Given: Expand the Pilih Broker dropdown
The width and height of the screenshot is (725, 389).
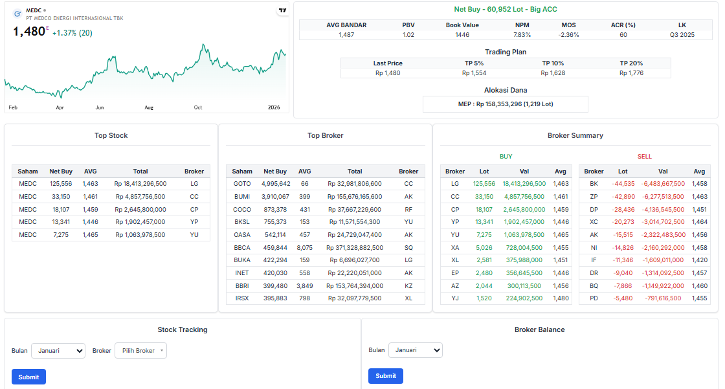Looking at the screenshot, I should (x=140, y=351).
